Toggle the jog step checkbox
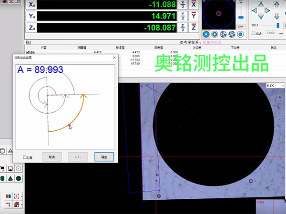 pos(253,34)
